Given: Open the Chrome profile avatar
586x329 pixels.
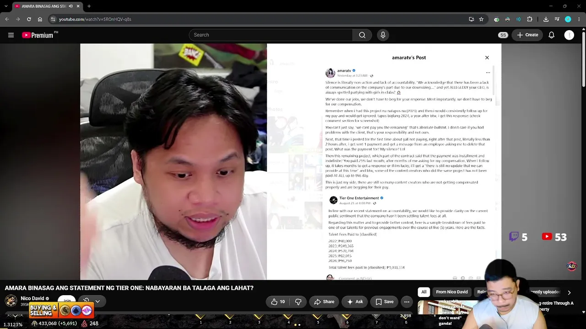Looking at the screenshot, I should [x=568, y=19].
